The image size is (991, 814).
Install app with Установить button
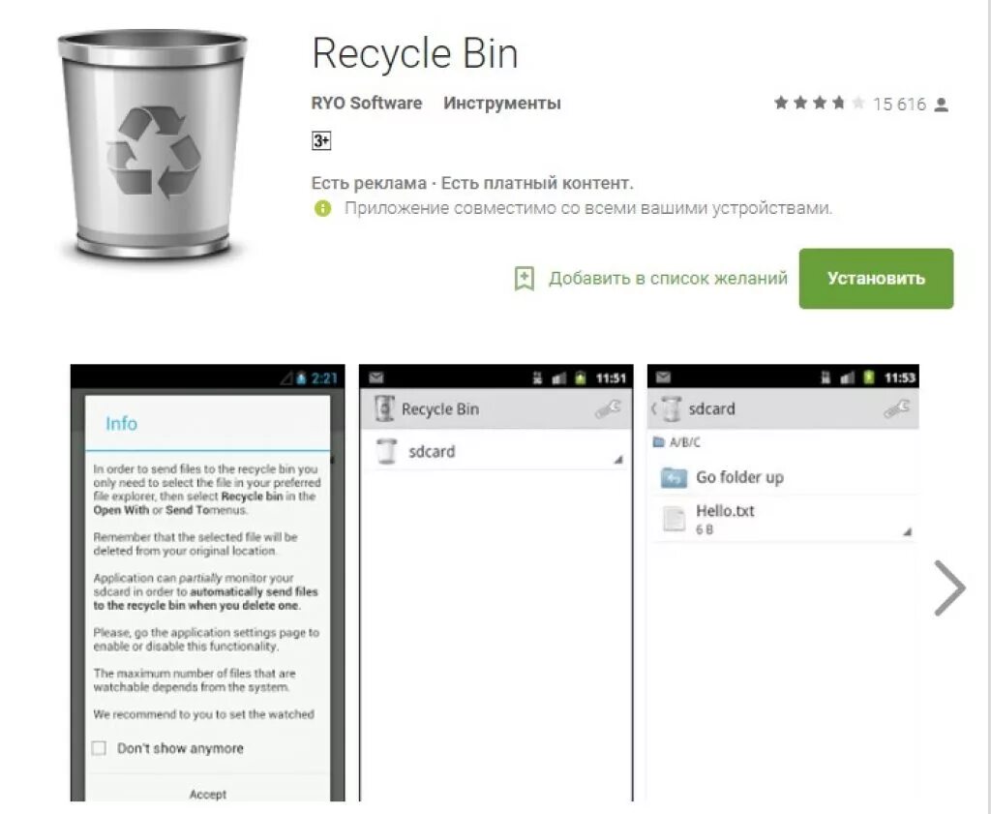coord(876,278)
